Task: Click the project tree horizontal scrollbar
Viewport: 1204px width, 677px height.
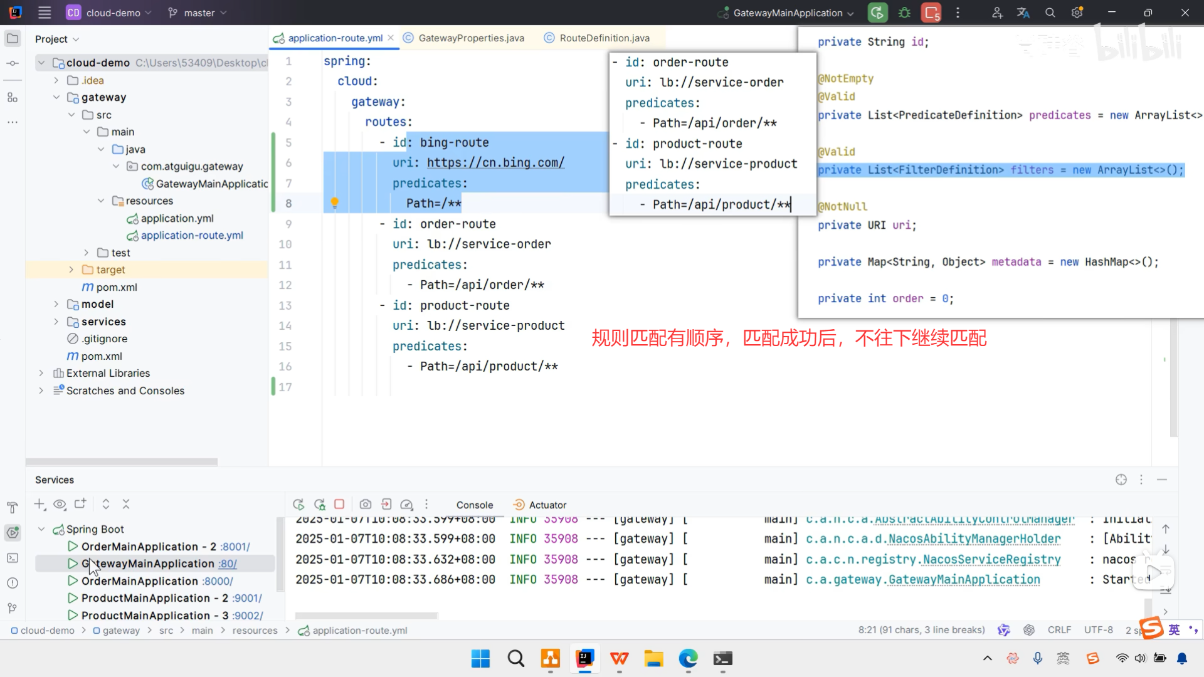Action: (122, 462)
